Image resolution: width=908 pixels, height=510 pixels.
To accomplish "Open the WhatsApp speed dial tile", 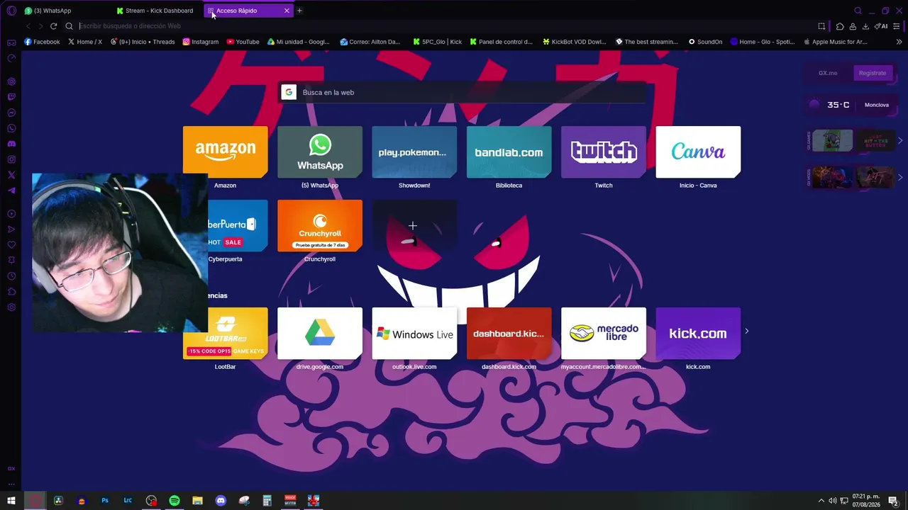I will pos(320,152).
